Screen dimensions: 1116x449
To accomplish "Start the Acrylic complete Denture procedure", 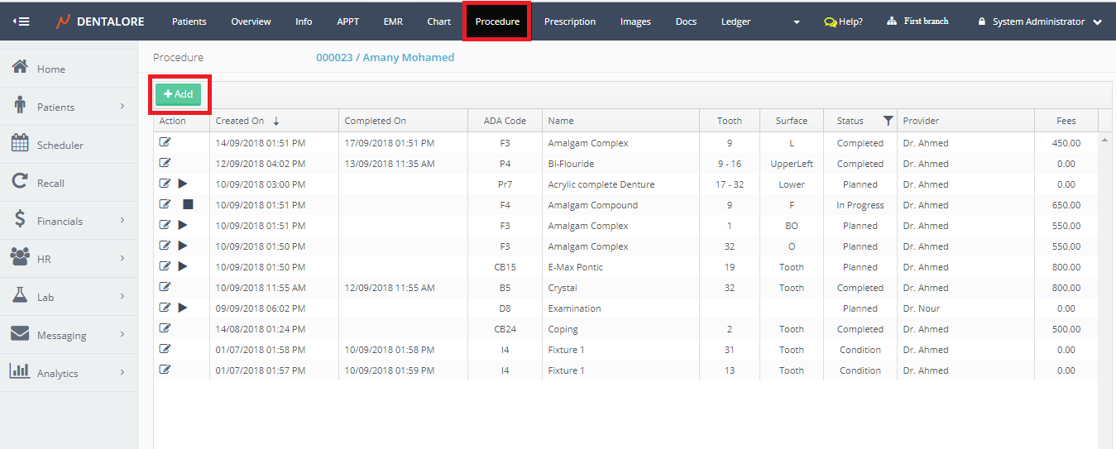I will pos(183,184).
